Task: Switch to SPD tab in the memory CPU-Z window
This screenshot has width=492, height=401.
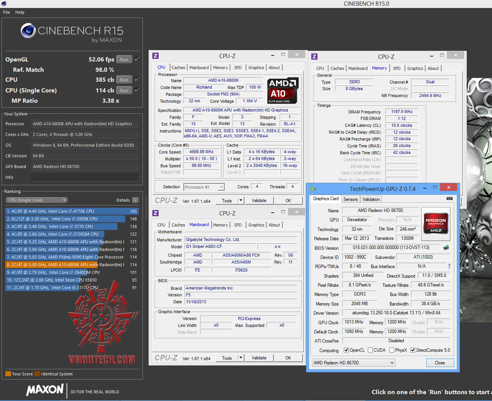Action: 397,68
